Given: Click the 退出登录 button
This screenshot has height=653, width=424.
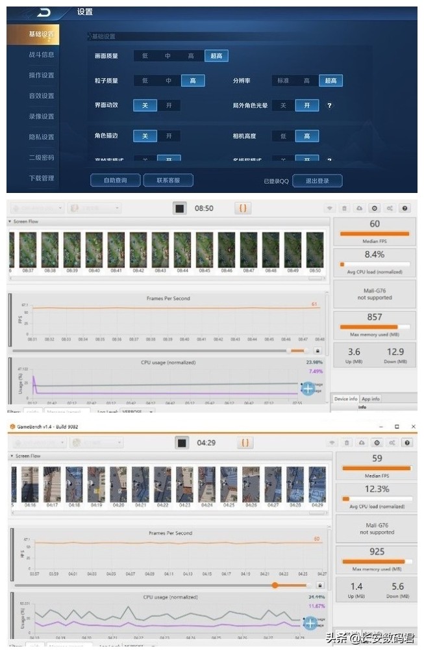Looking at the screenshot, I should 318,181.
